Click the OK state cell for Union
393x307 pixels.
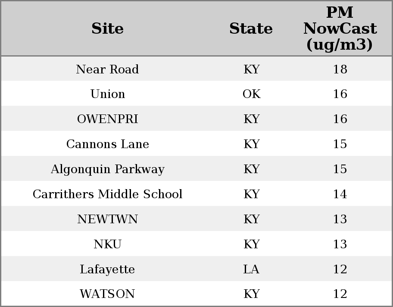[251, 94]
